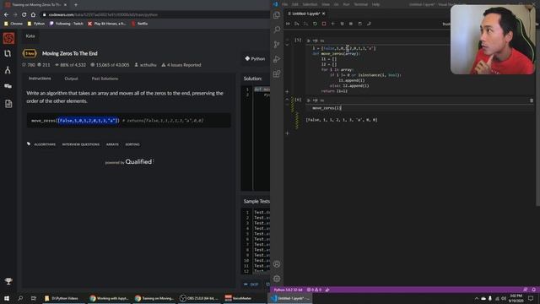Open VS Code Manage gear icon

point(277,279)
